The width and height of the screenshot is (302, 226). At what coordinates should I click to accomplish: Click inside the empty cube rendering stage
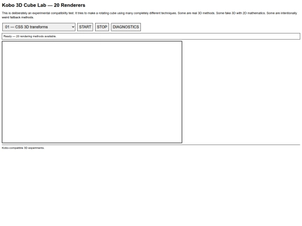[92, 92]
